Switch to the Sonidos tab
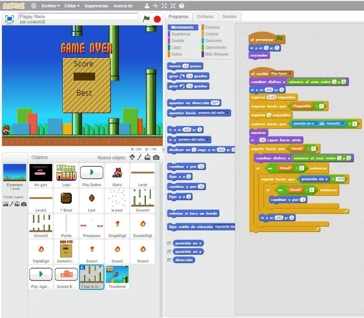 (x=229, y=17)
